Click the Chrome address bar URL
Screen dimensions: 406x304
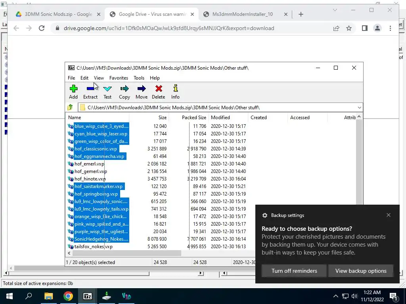tap(169, 28)
